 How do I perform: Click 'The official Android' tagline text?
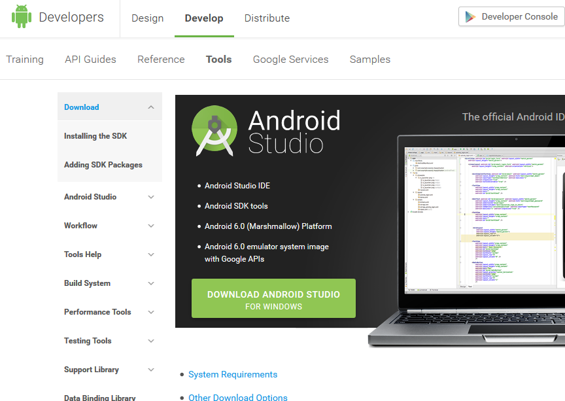click(x=513, y=117)
